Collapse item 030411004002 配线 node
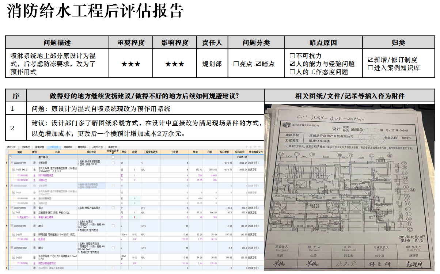Screen dimensions: 440x274 12,247
